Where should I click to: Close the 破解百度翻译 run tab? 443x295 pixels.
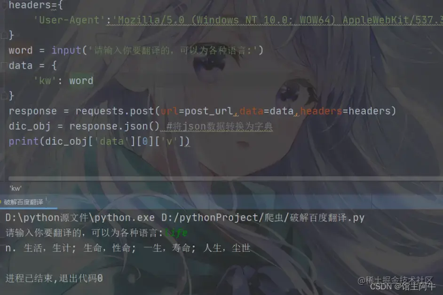[x=47, y=202]
